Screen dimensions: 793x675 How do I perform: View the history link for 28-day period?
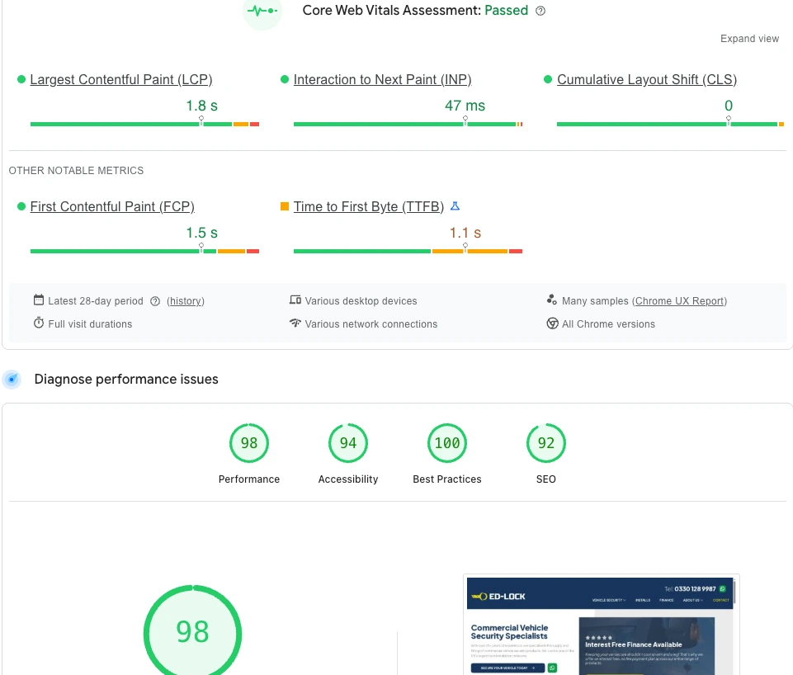pyautogui.click(x=186, y=301)
